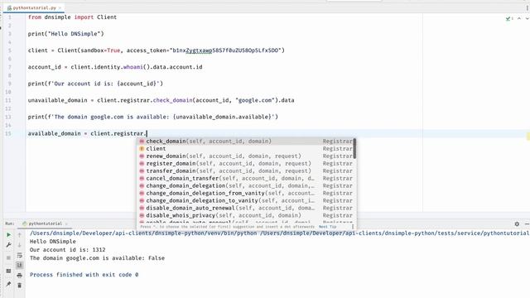Open editor tabs three-dot menu
The width and height of the screenshot is (530, 298).
(528, 7)
